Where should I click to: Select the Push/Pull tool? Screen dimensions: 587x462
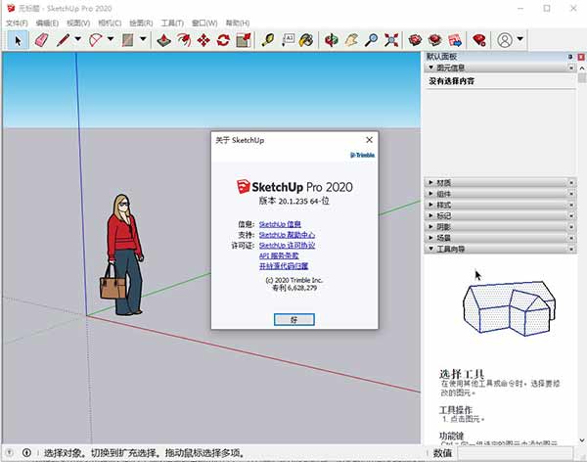[x=162, y=40]
